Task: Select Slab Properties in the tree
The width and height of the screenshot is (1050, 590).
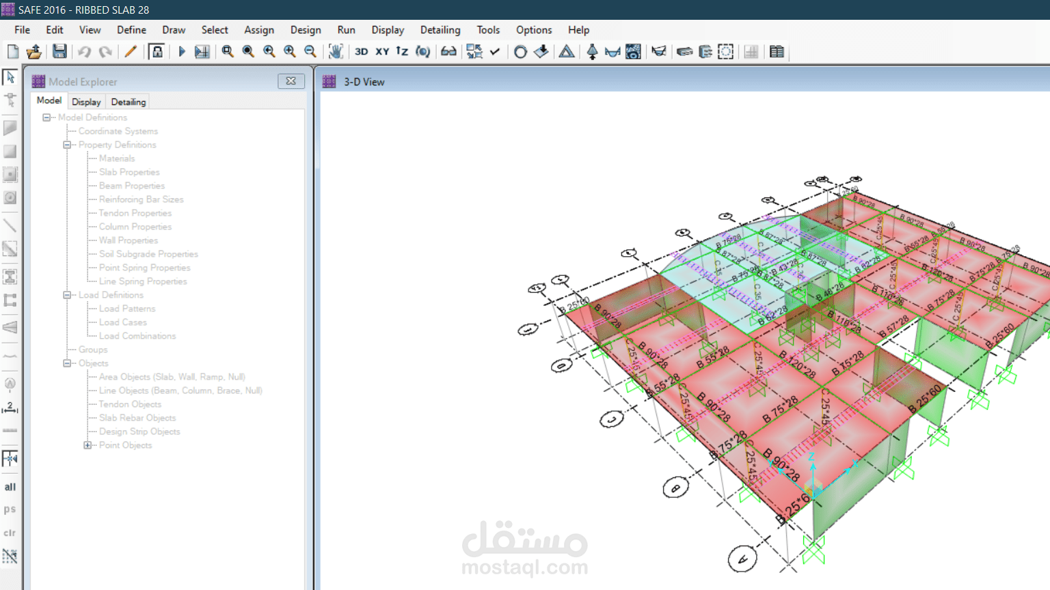Action: [129, 172]
